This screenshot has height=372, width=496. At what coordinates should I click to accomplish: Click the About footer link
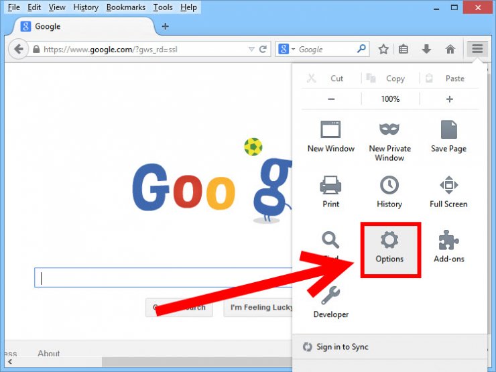point(49,353)
